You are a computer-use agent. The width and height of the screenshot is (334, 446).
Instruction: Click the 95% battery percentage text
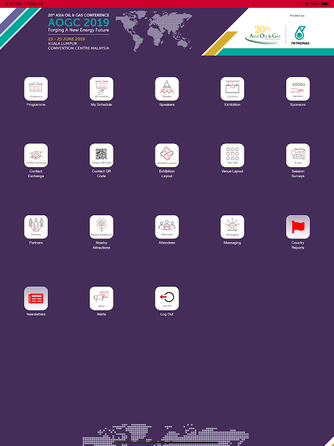tap(315, 4)
